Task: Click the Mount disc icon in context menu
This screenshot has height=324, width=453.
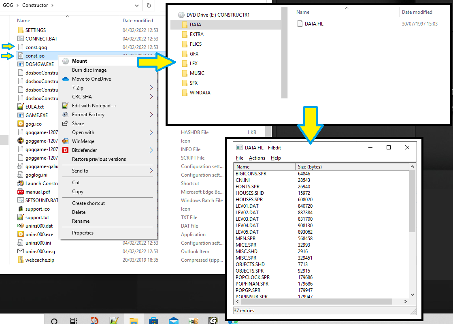Action: click(65, 61)
